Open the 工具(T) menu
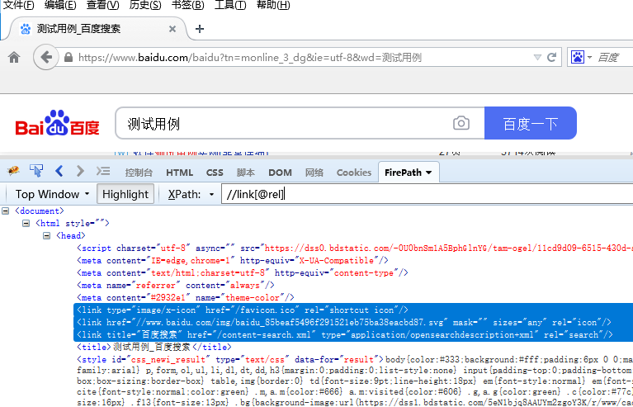Viewport: 633px width, 407px height. click(x=230, y=5)
